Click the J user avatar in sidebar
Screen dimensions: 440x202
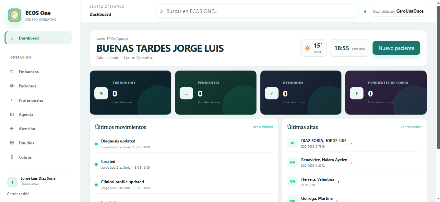click(12, 182)
